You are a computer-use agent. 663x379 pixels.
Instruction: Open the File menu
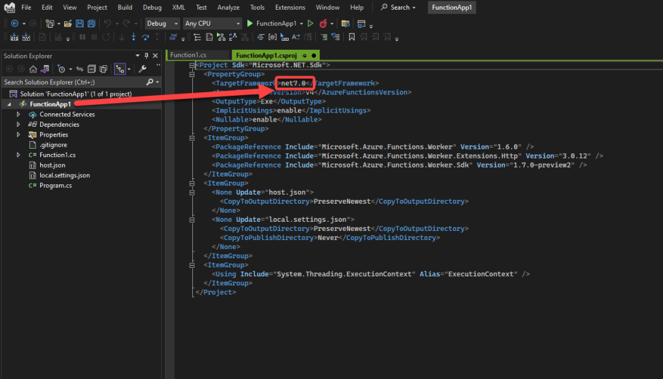26,8
